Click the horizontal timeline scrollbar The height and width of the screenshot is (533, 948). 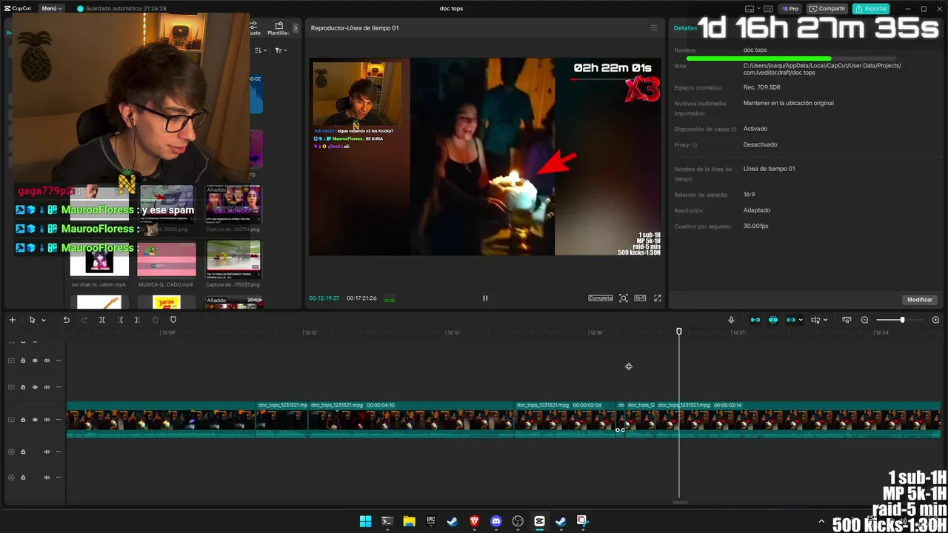tap(680, 503)
